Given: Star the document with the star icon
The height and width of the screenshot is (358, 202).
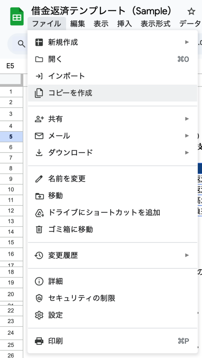Looking at the screenshot, I should (191, 11).
